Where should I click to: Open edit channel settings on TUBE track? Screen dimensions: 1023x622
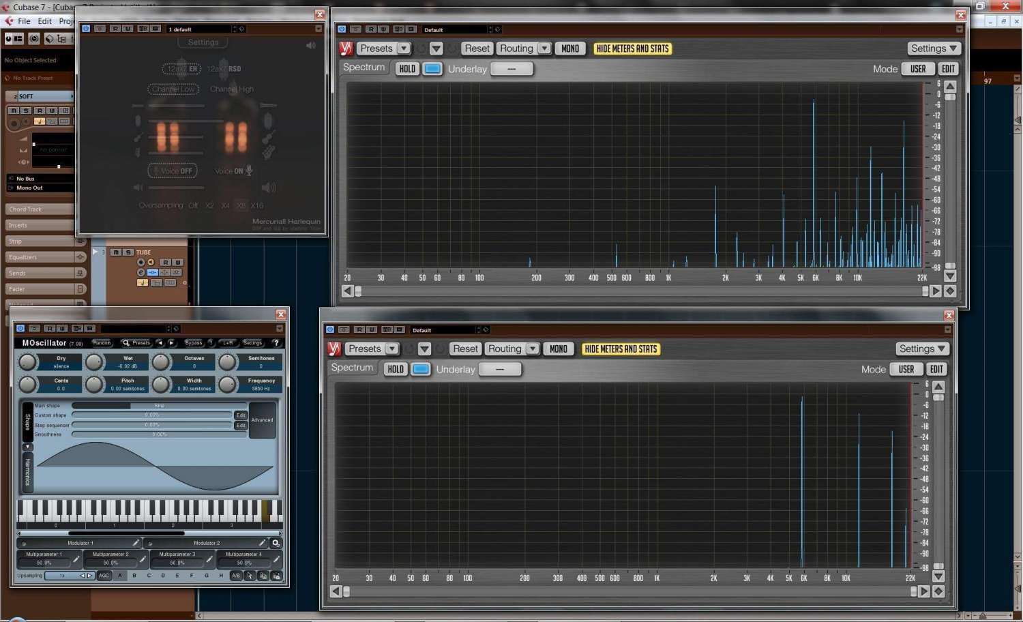(141, 273)
